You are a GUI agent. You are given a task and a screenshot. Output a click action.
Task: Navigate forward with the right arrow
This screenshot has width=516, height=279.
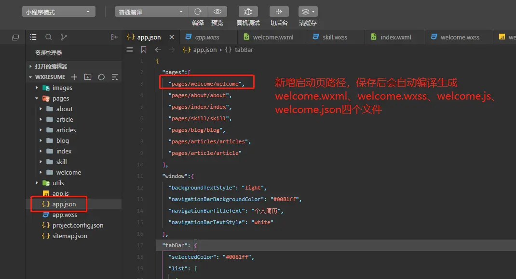(x=172, y=50)
